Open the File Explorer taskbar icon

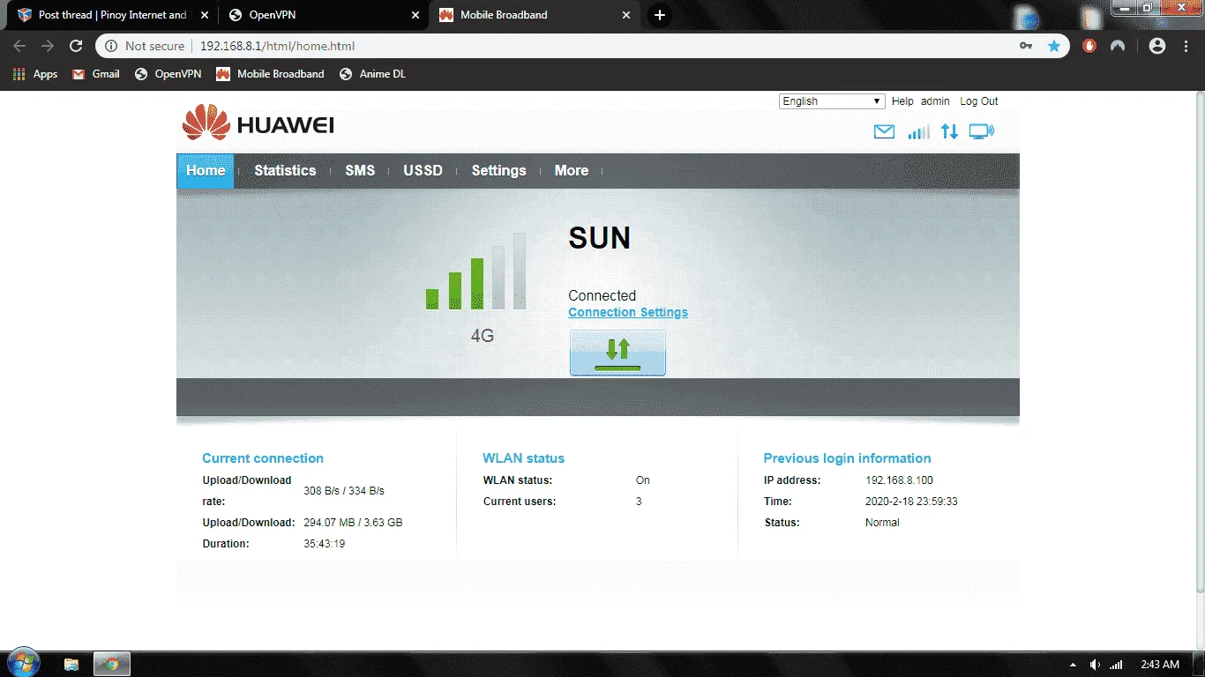click(71, 664)
